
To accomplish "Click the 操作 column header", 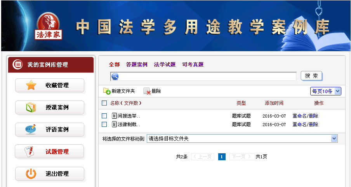I will (319, 103).
